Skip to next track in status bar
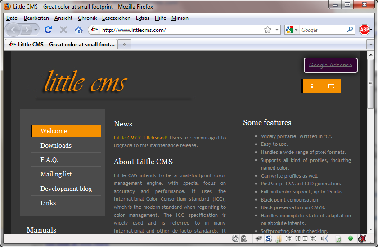The width and height of the screenshot is (378, 247). pyautogui.click(x=313, y=238)
